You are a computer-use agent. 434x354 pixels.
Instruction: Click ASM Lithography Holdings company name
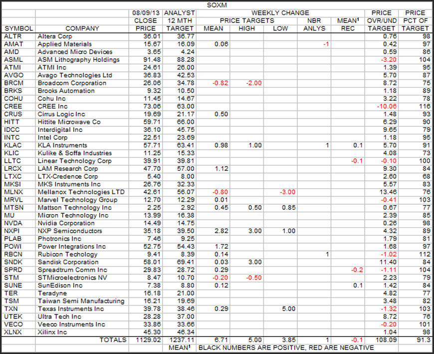(x=79, y=59)
